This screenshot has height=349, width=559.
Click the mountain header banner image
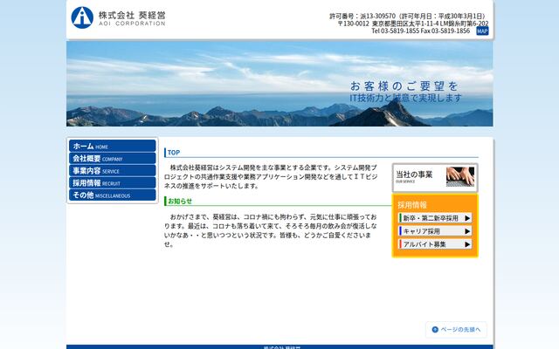tap(279, 84)
